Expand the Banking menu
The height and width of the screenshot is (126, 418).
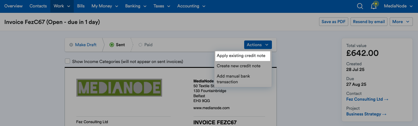coord(136,6)
